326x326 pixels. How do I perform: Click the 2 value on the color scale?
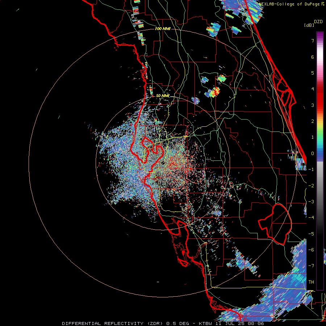coord(313,121)
